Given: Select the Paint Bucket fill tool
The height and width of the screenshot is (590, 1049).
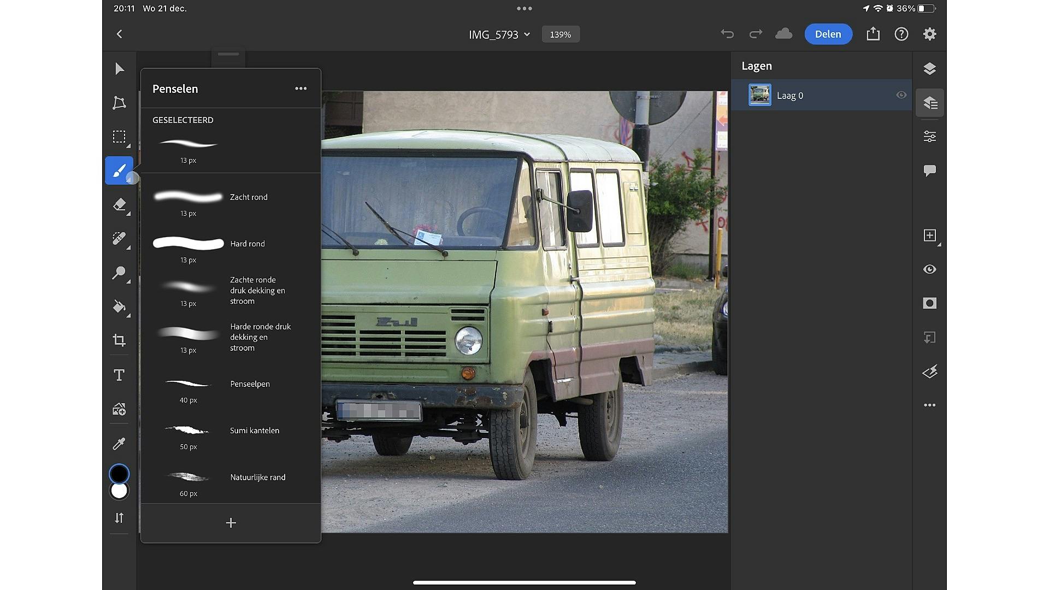Looking at the screenshot, I should pos(119,306).
